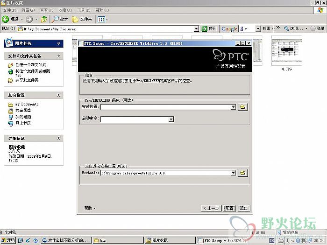Open install location dropdown in Pro/INTRALINK section

pyautogui.click(x=233, y=107)
